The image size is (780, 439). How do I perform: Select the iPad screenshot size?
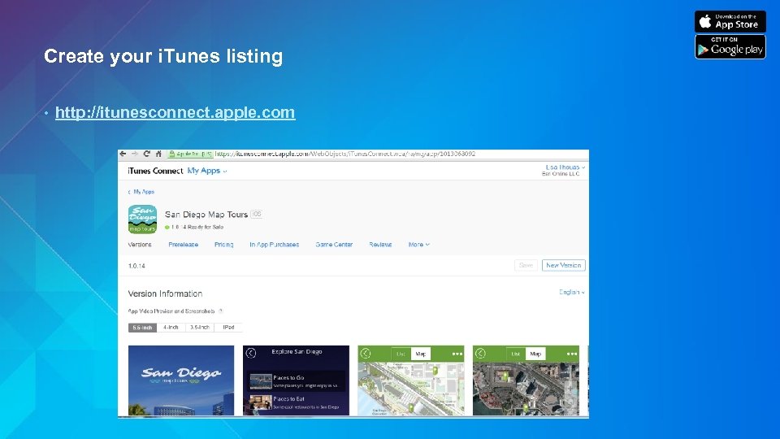click(228, 328)
